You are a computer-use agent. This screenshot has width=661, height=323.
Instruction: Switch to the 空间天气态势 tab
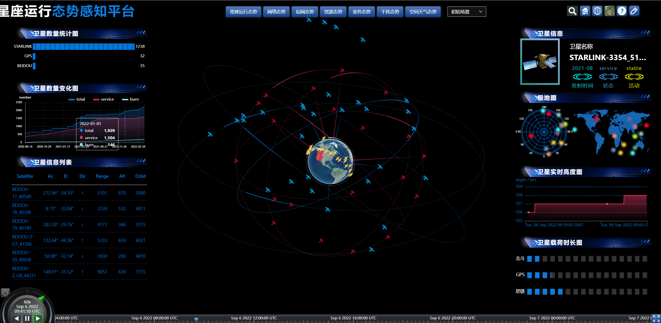pyautogui.click(x=423, y=12)
